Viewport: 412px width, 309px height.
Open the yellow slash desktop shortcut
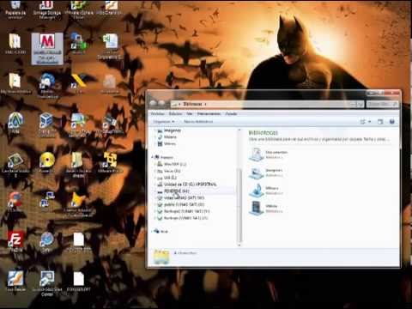(78, 83)
